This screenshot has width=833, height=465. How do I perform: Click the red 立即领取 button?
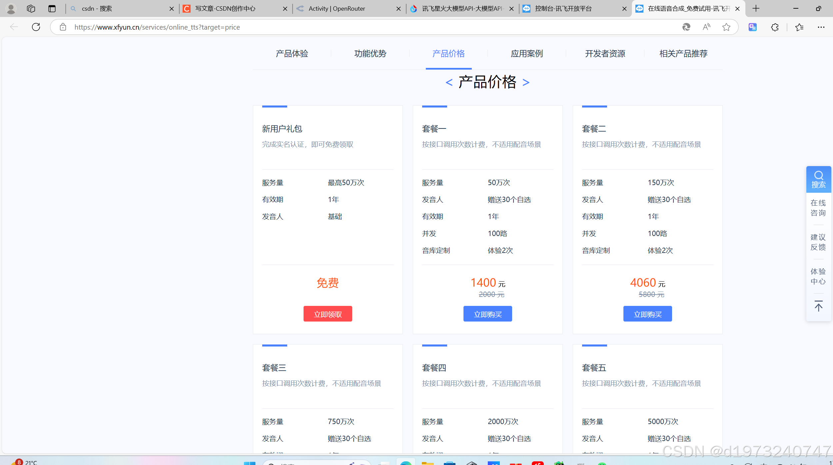point(328,314)
